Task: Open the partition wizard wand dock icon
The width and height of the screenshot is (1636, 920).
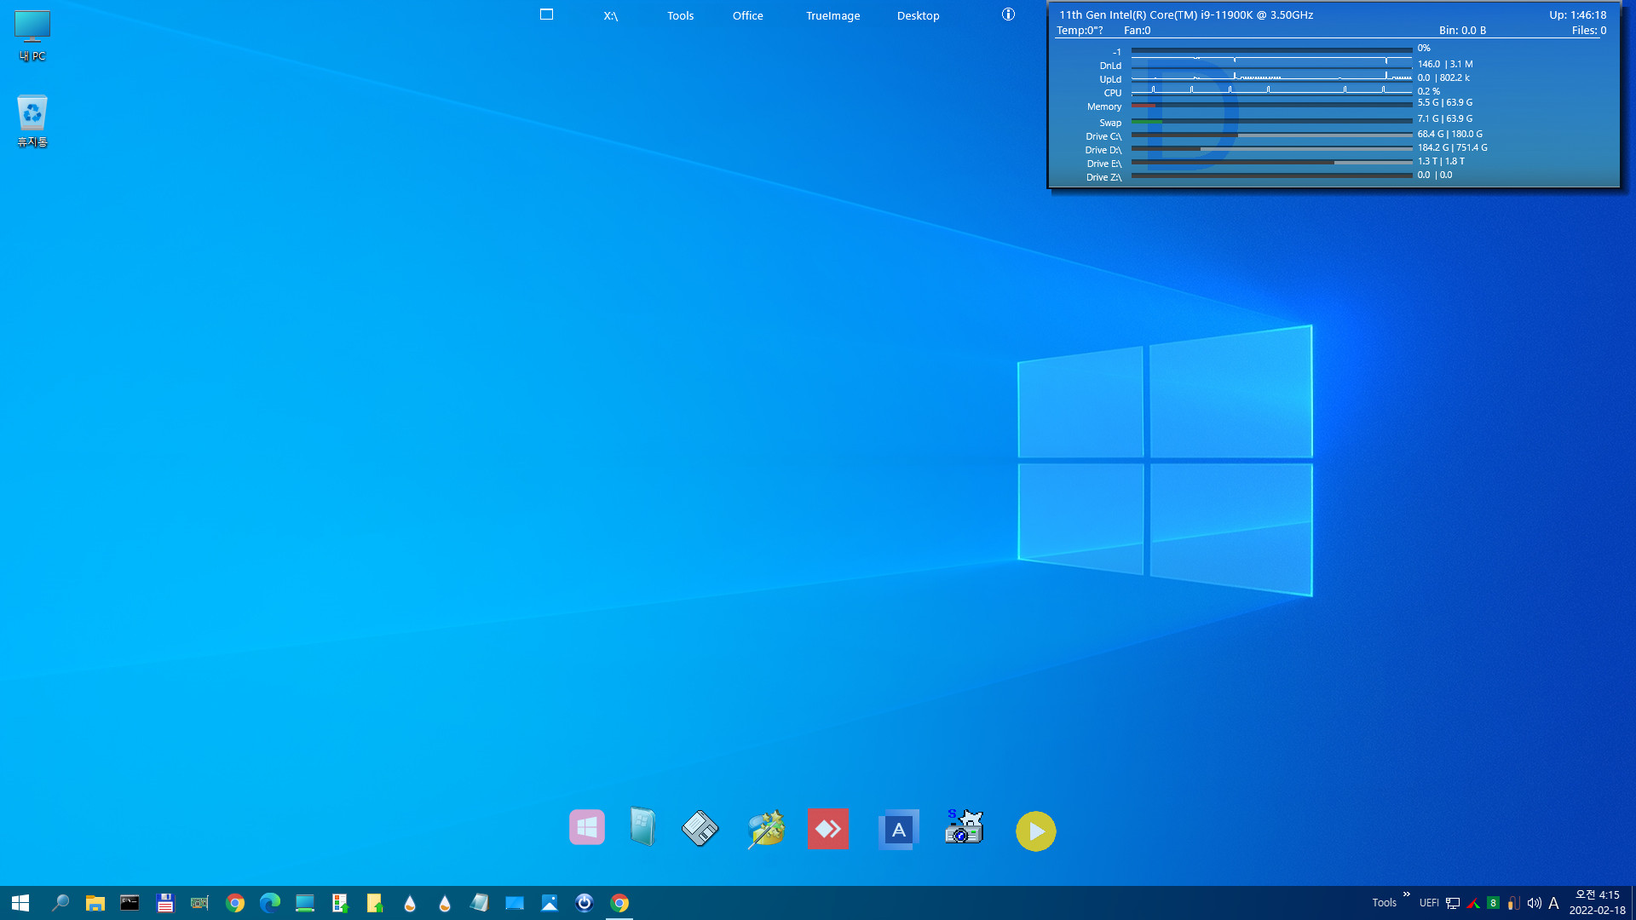Action: click(x=765, y=829)
